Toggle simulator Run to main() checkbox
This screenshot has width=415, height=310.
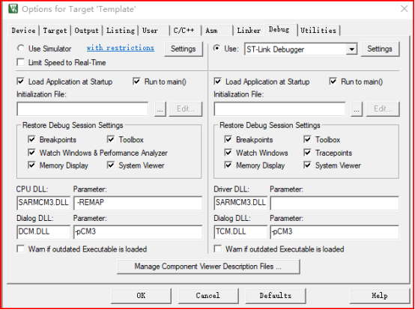(136, 81)
